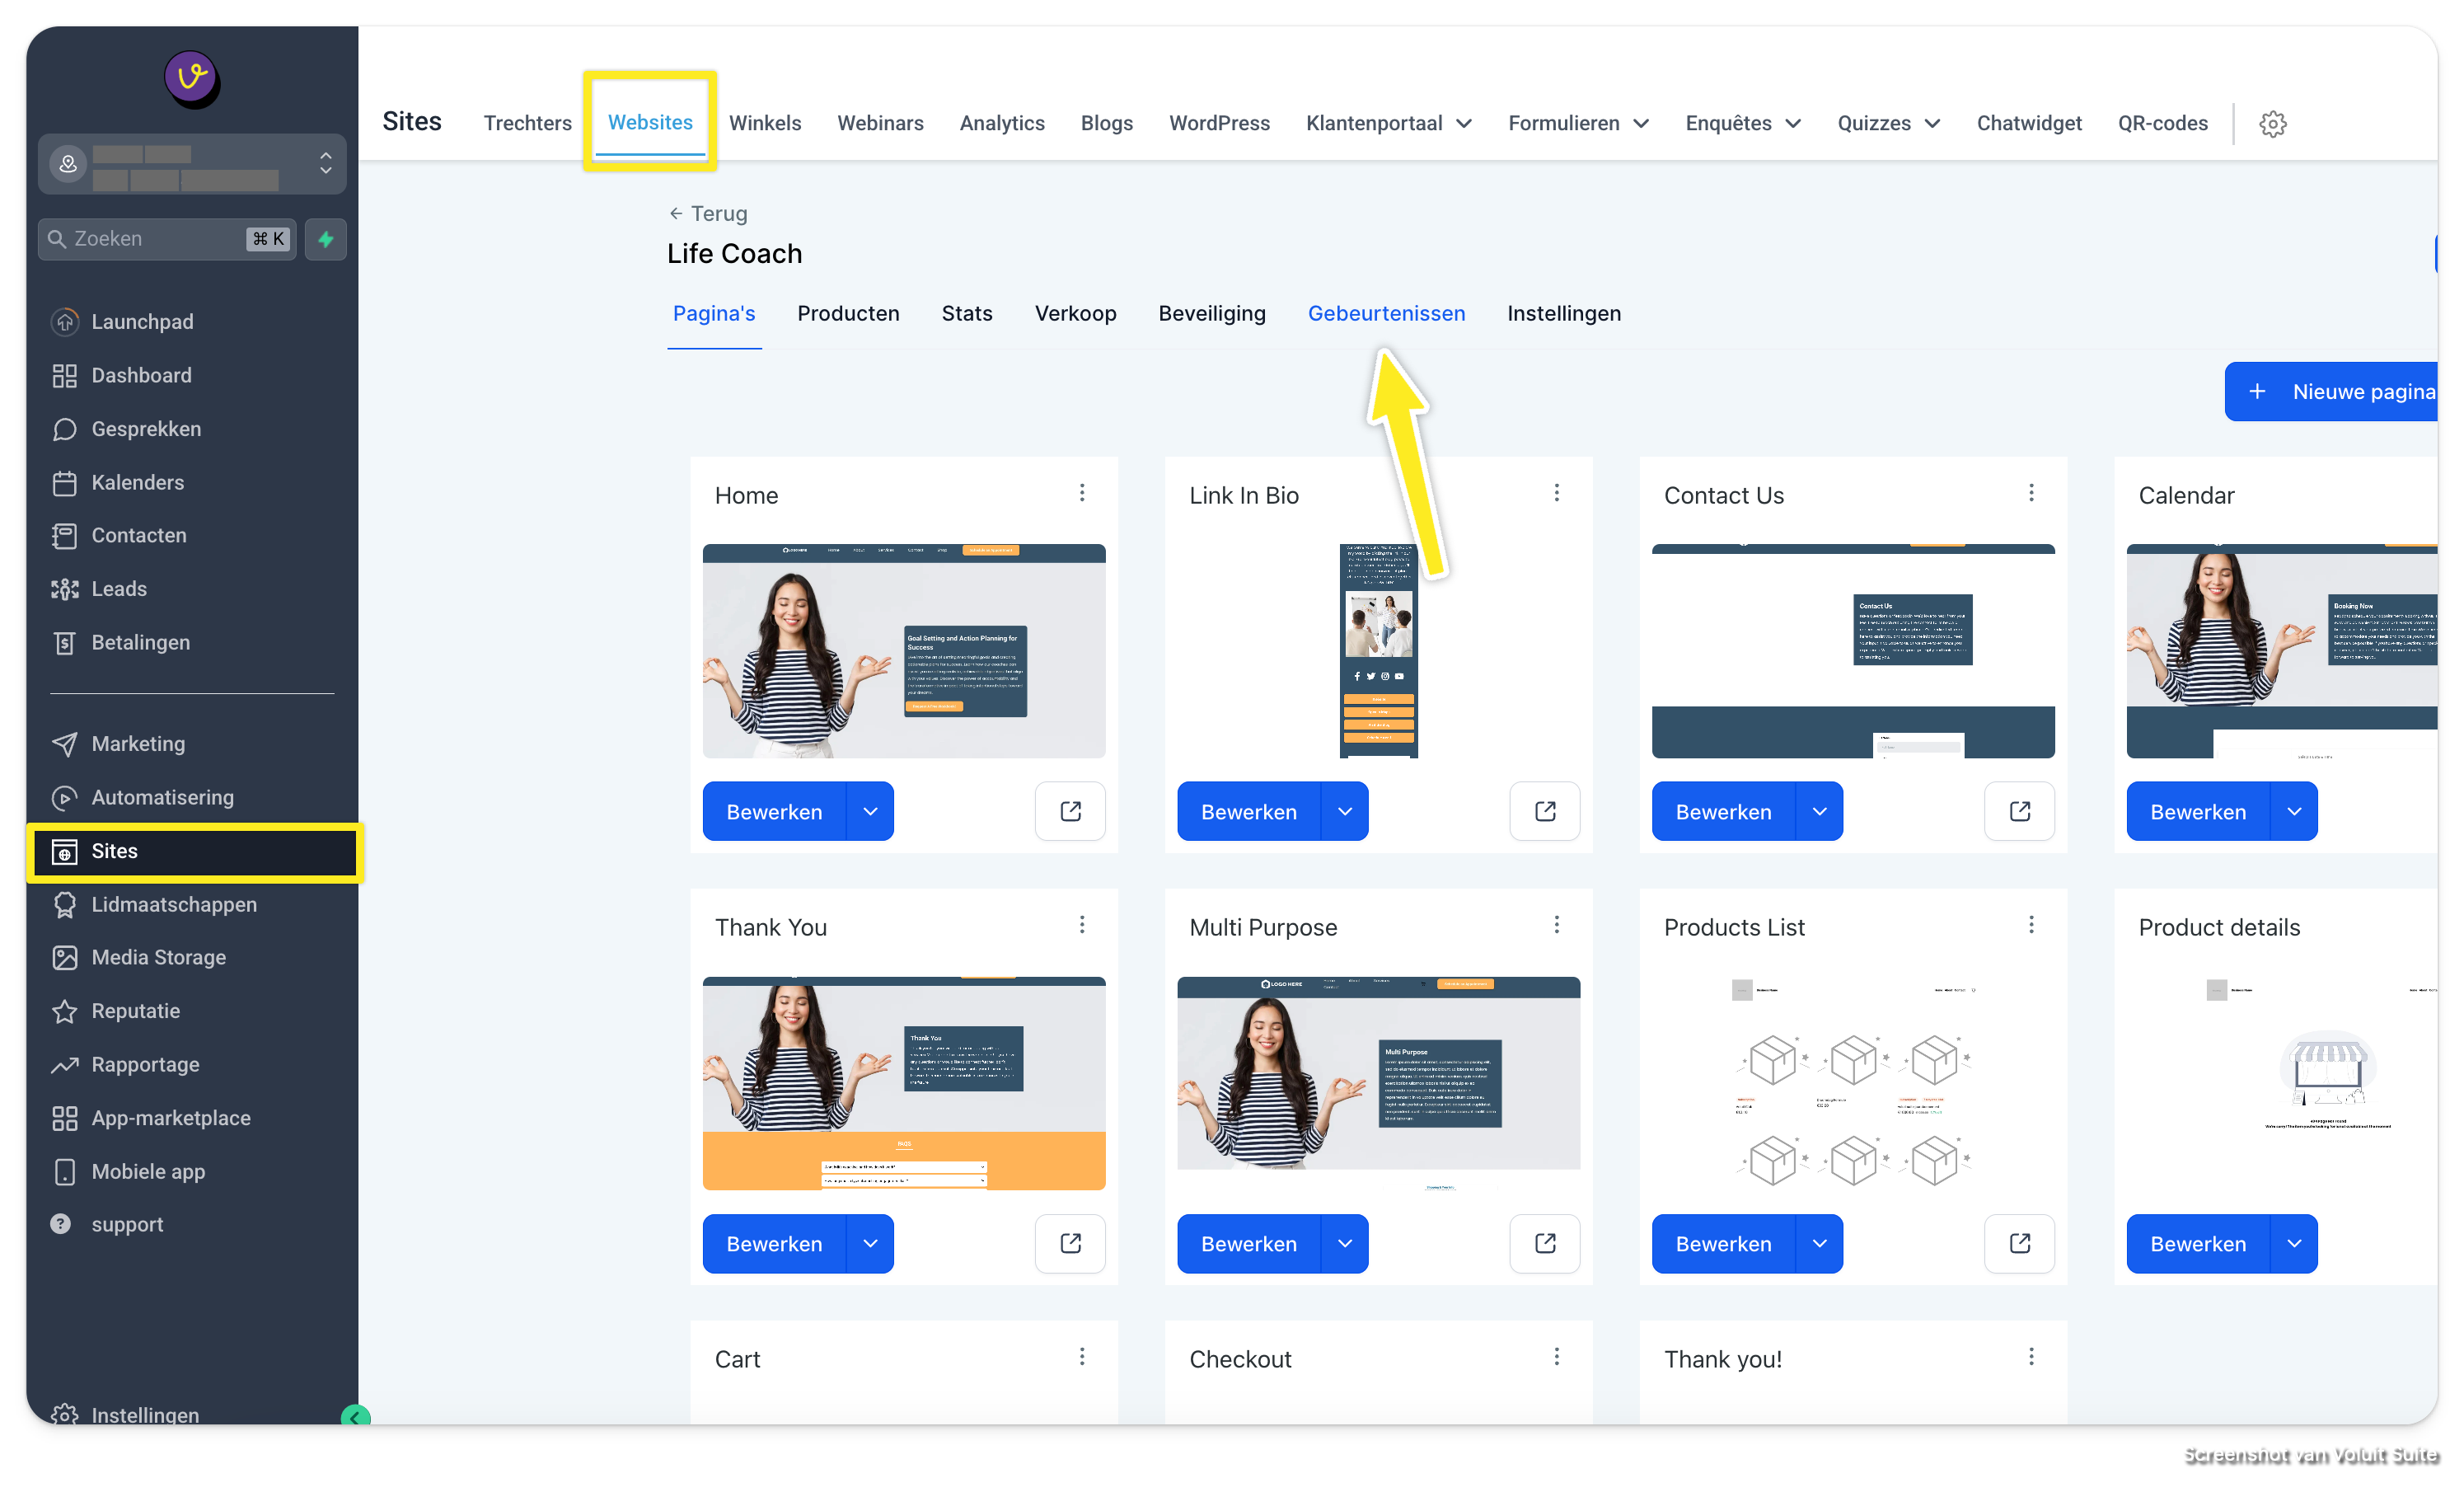Switch to the Trechters tab
Image resolution: width=2464 pixels, height=1492 pixels.
click(x=527, y=123)
